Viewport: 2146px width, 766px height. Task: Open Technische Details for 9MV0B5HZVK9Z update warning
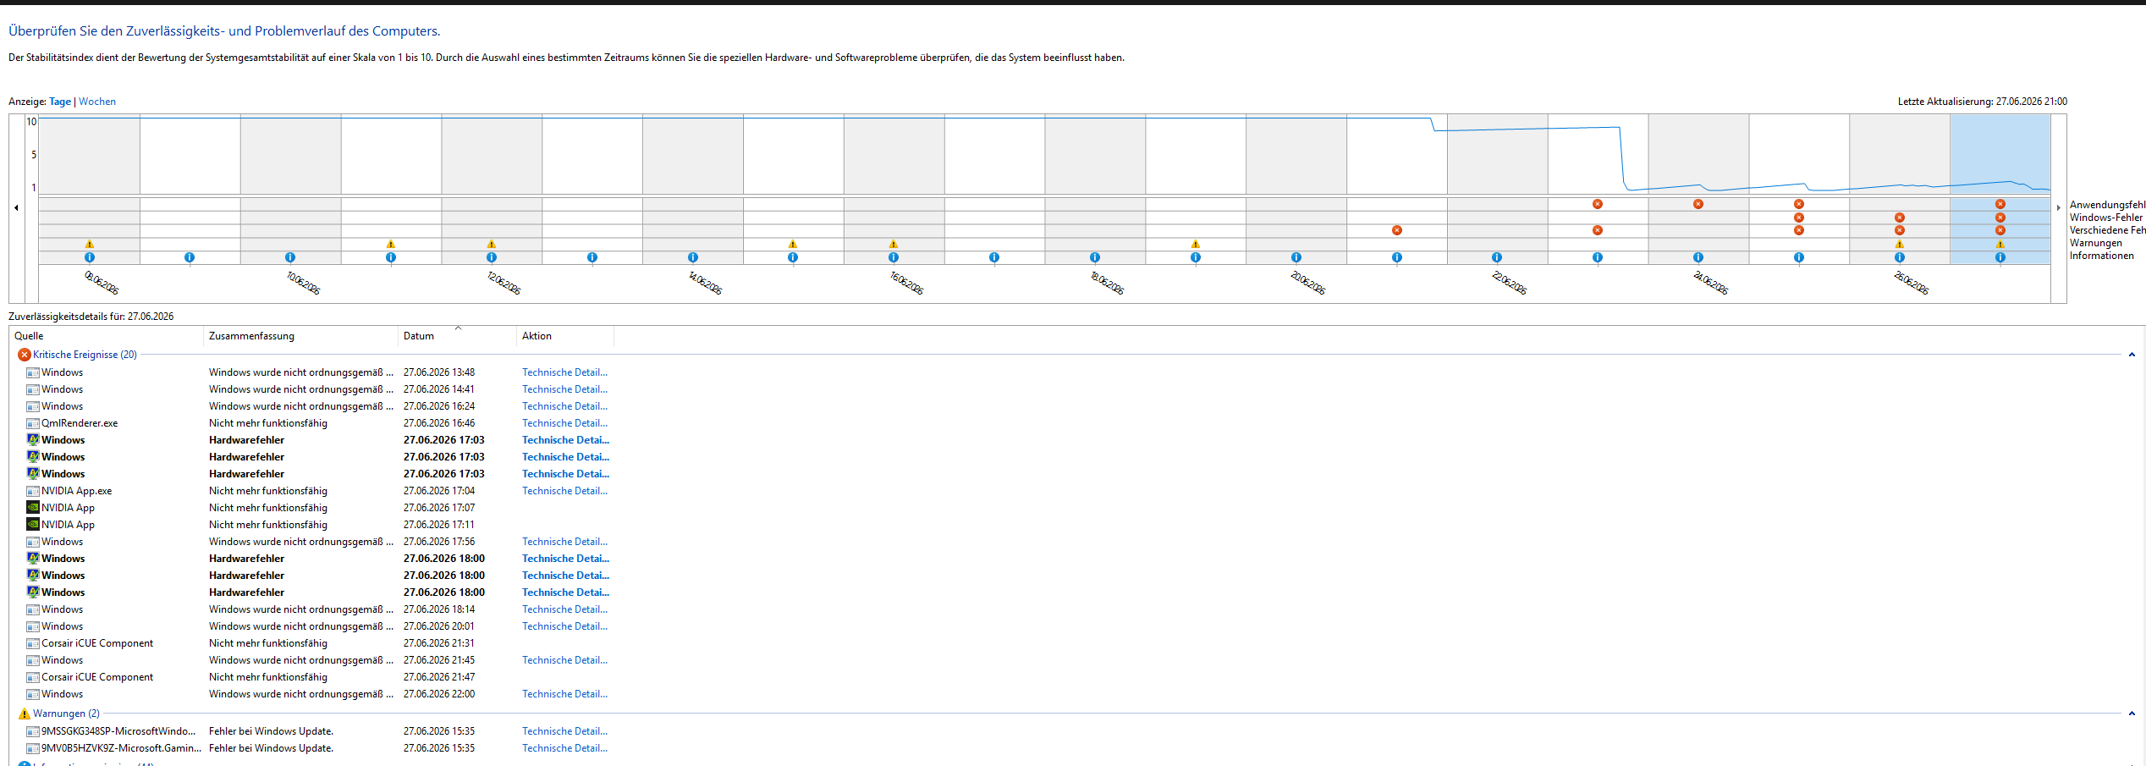coord(564,748)
